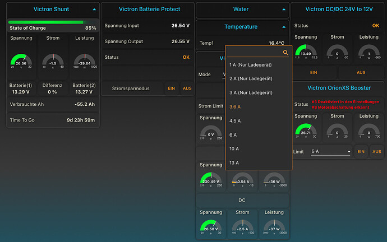This screenshot has width=387, height=242.
Task: Collapse the Victron Shunt panel
Action: 94,10
